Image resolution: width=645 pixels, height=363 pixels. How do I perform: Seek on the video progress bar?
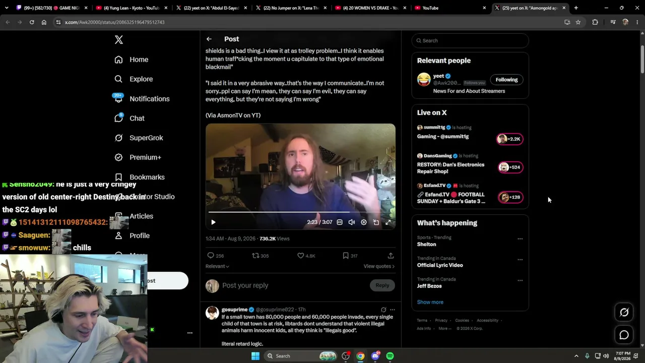coord(300,212)
